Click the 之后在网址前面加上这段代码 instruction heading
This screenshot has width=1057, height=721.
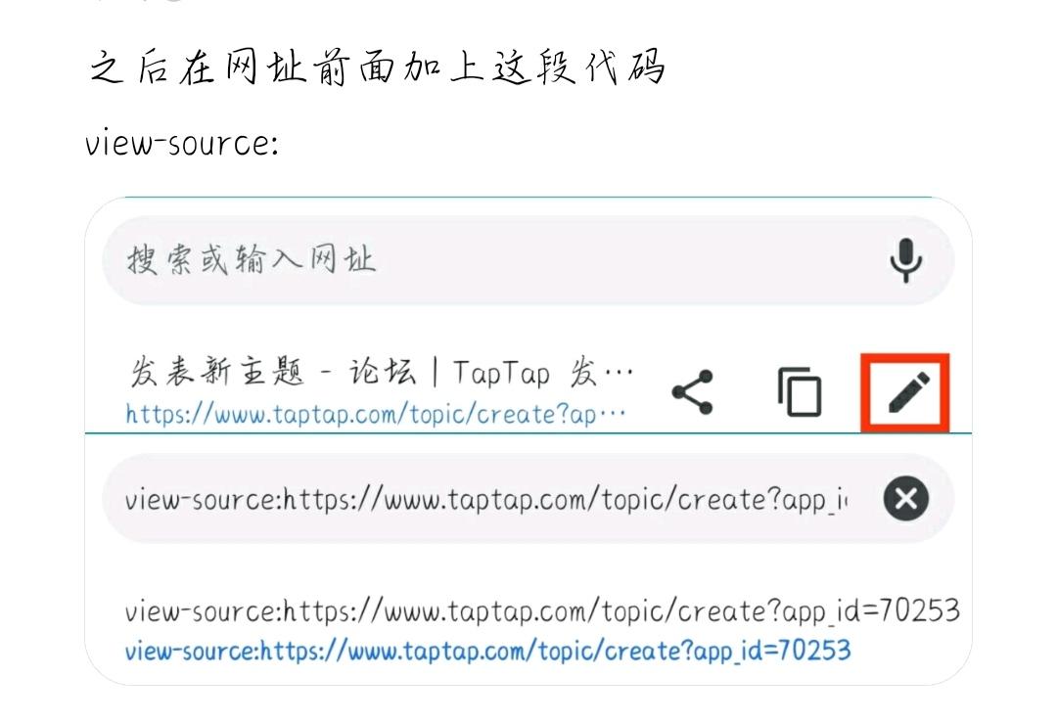coord(378,68)
